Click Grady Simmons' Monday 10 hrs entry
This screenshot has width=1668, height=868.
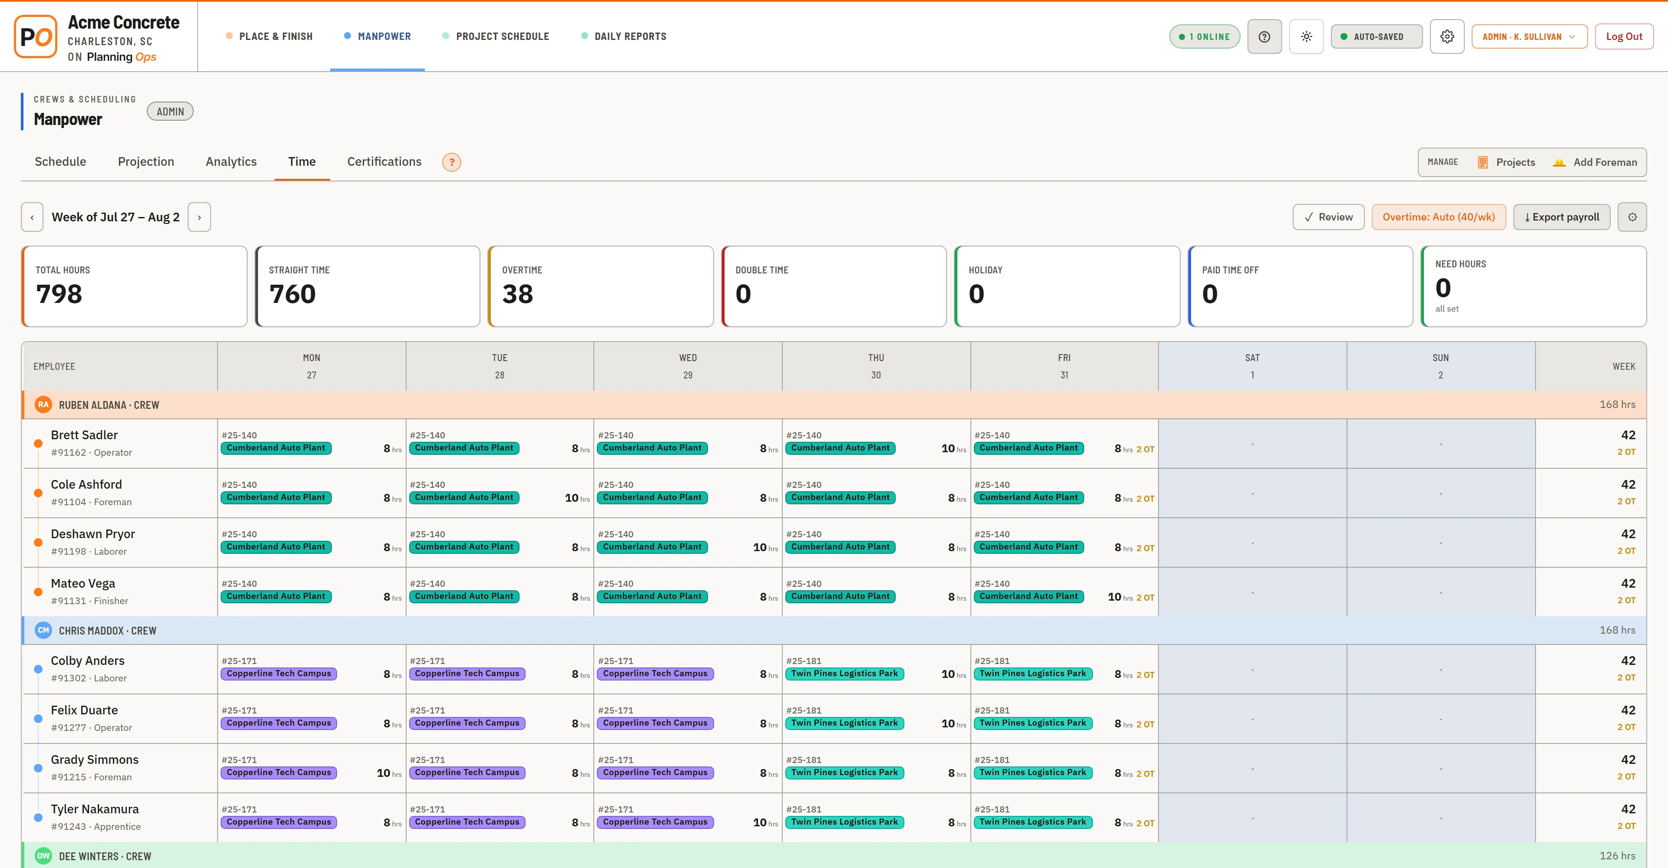click(389, 773)
